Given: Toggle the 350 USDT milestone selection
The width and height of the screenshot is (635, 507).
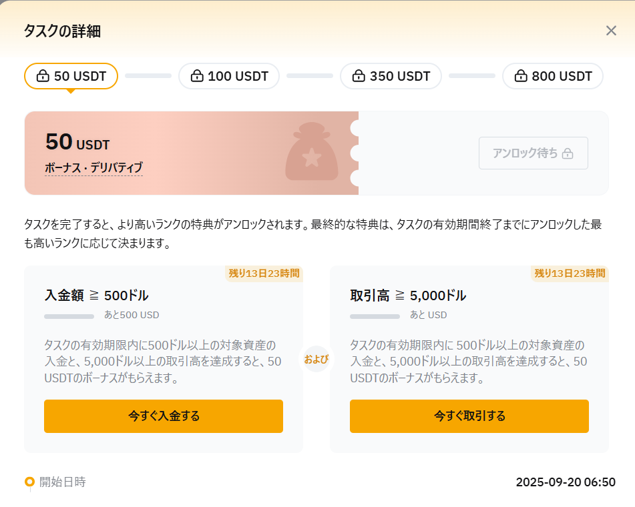Looking at the screenshot, I should [391, 76].
